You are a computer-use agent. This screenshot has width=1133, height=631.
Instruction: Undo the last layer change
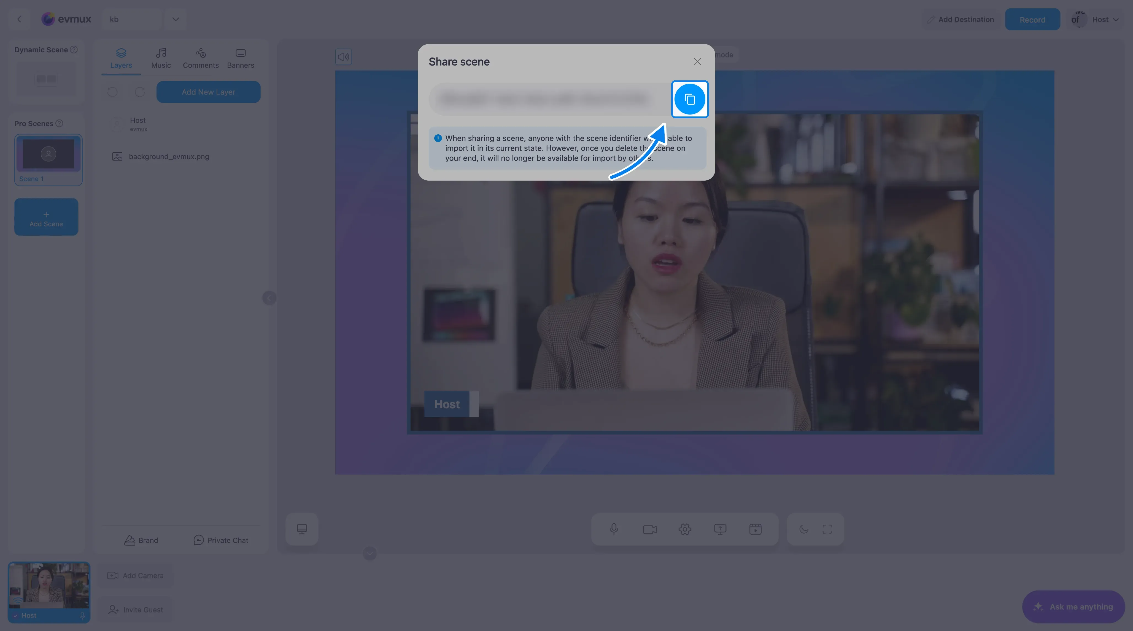[x=113, y=92]
